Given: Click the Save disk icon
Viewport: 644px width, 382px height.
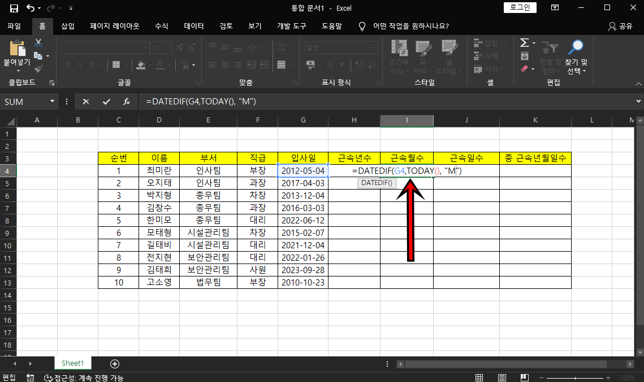Looking at the screenshot, I should [x=14, y=8].
